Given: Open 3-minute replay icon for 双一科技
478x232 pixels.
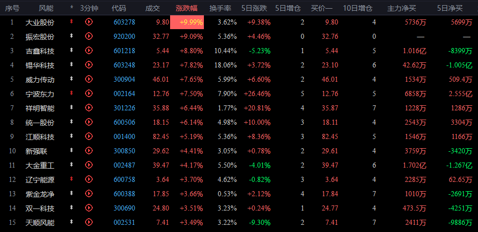Looking at the screenshot, I should click(x=89, y=207).
